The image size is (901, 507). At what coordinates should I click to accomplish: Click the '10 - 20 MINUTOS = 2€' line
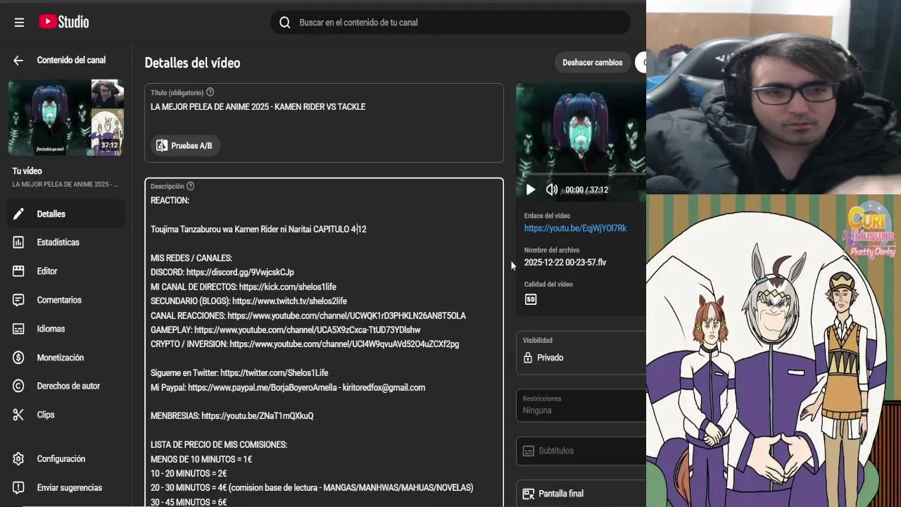coord(189,474)
